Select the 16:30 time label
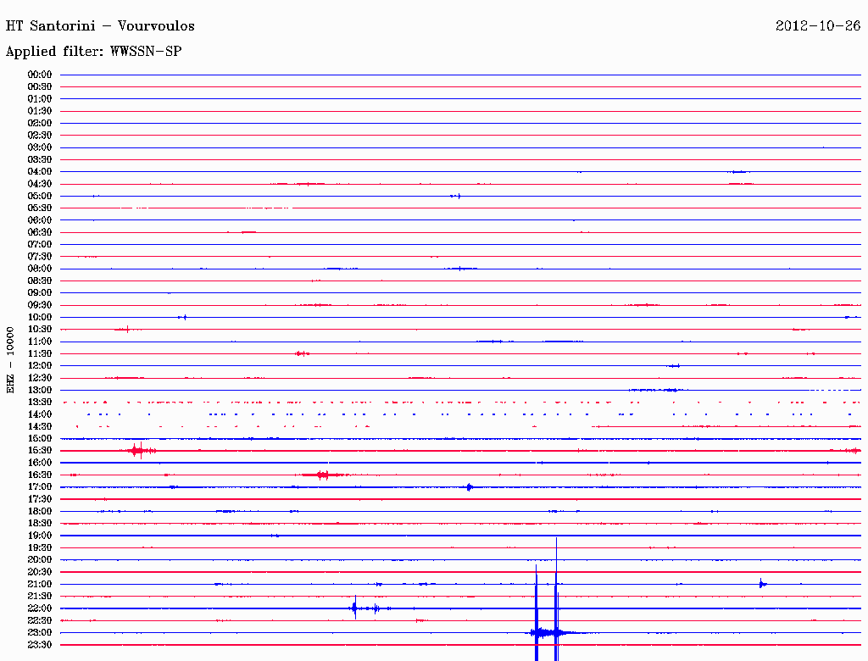 pyautogui.click(x=40, y=475)
